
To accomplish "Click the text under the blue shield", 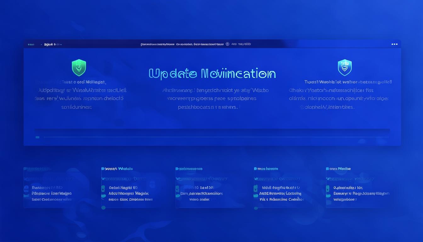I will 339,94.
